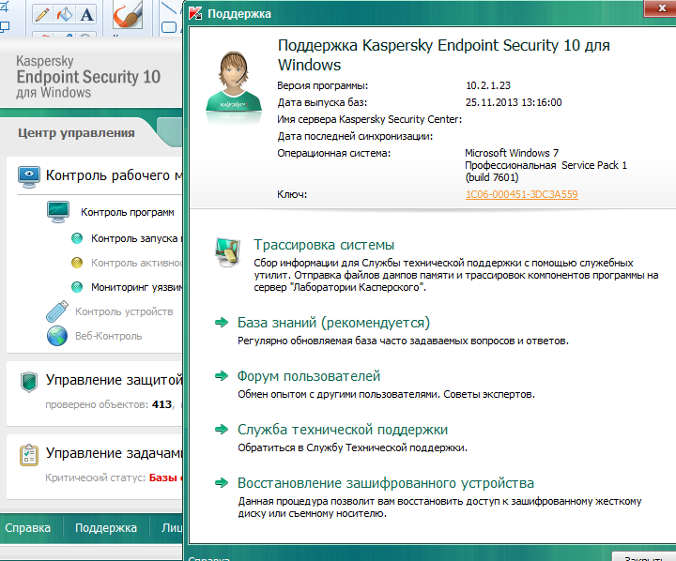Click the arrow next to Восстановление зашифрованного устройства

[x=222, y=482]
